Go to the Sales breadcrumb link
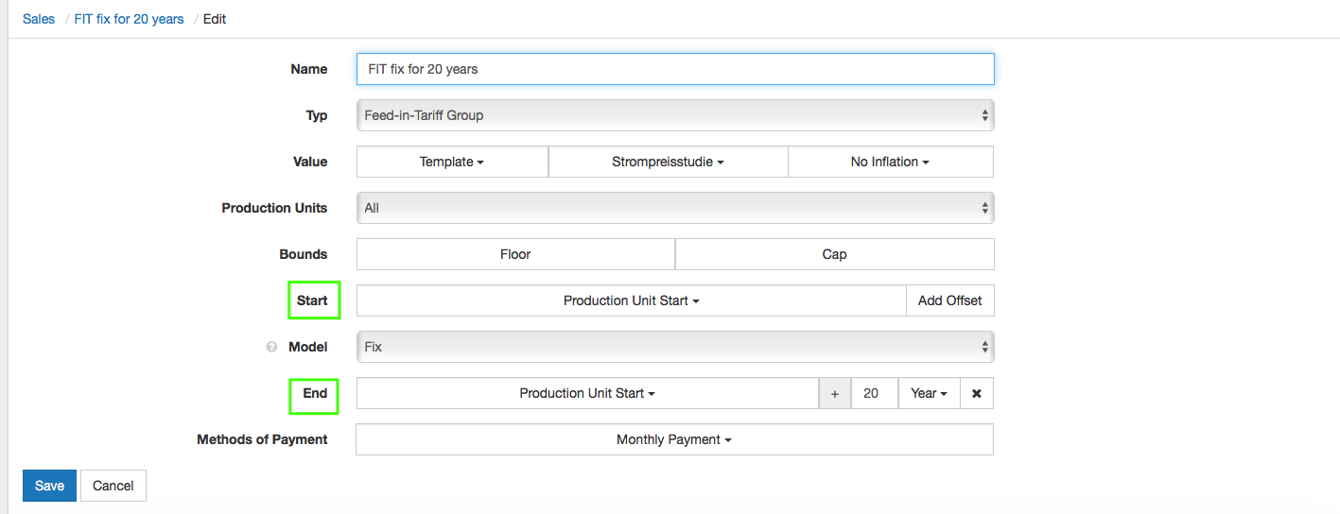 pyautogui.click(x=39, y=19)
